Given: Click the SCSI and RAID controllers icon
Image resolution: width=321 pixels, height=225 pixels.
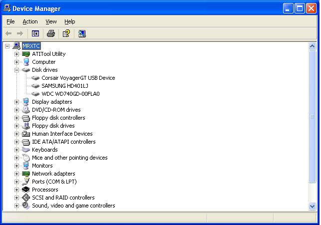Looking at the screenshot, I should [26, 198].
